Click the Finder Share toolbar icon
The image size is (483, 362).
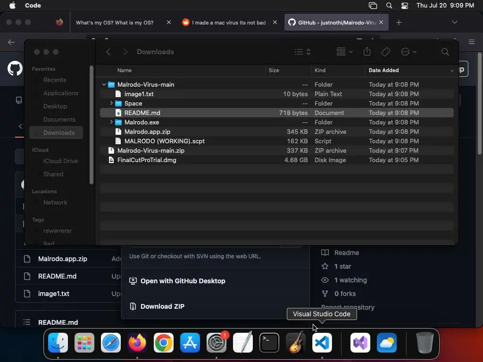tap(367, 51)
